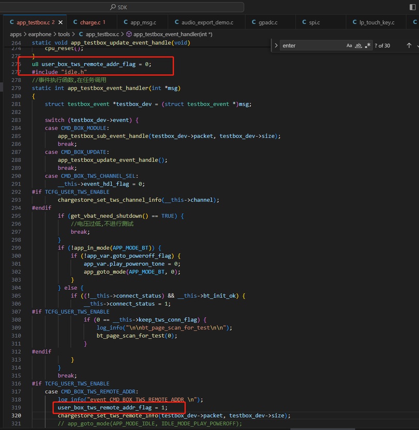Click the SDK search magnifier icon
The width and height of the screenshot is (419, 430).
113,7
